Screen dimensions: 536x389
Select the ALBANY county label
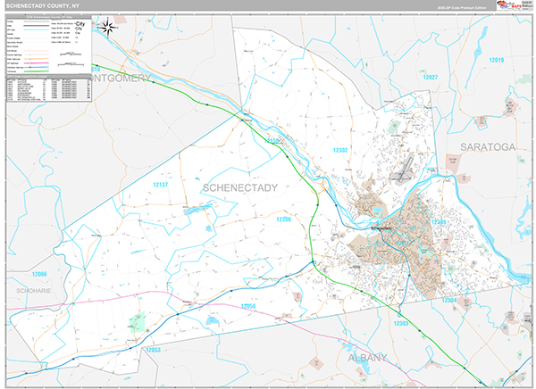click(367, 358)
